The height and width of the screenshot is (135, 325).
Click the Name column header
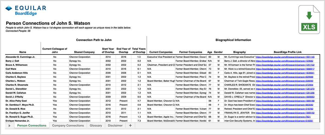(x=23, y=52)
